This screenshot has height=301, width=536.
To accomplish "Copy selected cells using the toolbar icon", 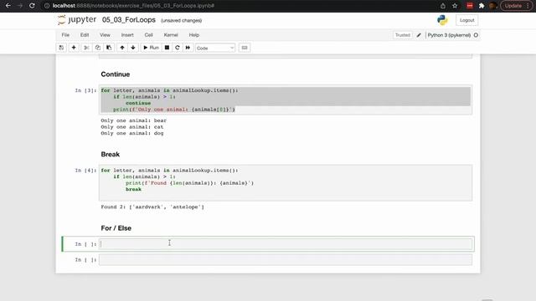I will click(98, 48).
